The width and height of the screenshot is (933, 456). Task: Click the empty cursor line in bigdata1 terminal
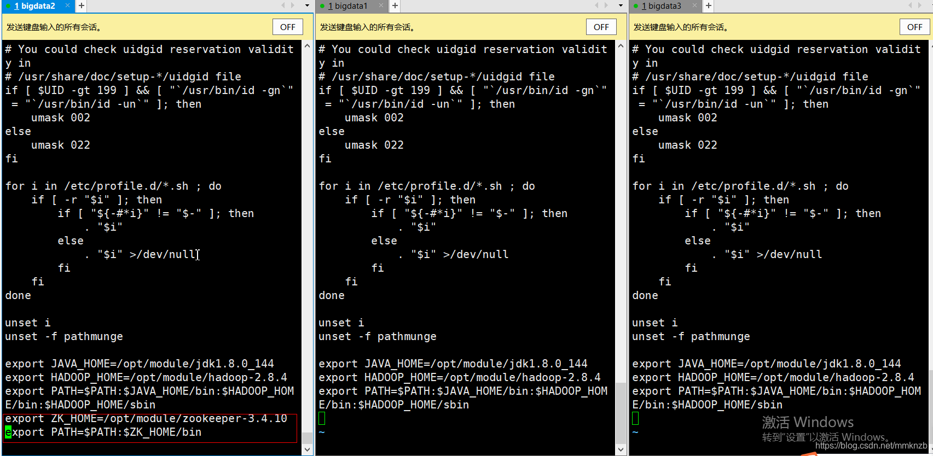[322, 418]
